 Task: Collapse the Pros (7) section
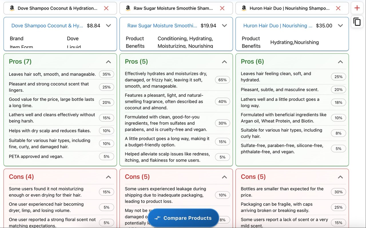pos(108,62)
